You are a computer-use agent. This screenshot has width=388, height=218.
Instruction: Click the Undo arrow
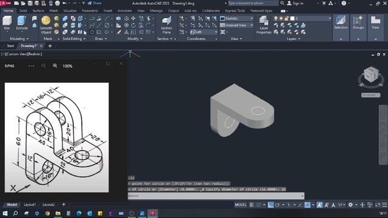pos(64,3)
